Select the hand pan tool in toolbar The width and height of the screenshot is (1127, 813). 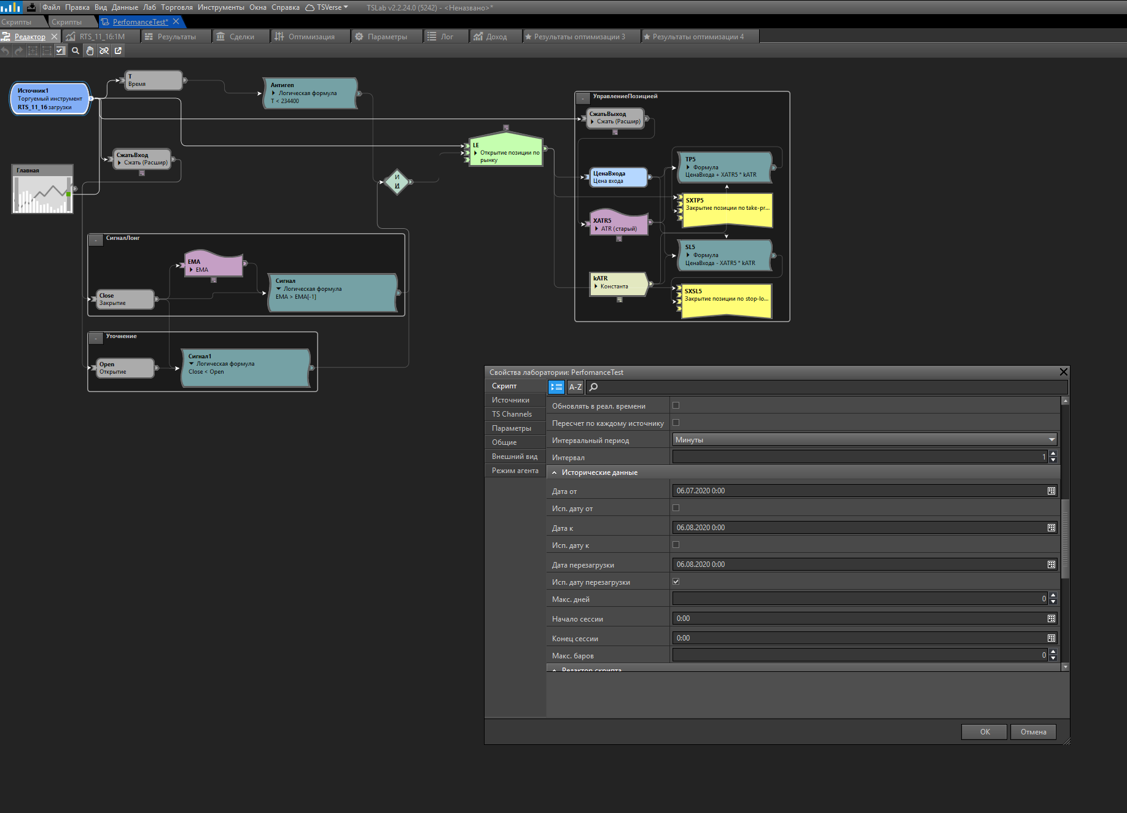[x=90, y=51]
